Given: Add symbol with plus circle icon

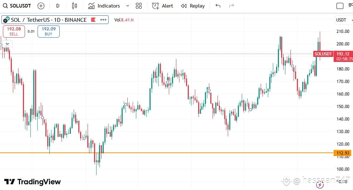Looking at the screenshot, I should 41,6.
